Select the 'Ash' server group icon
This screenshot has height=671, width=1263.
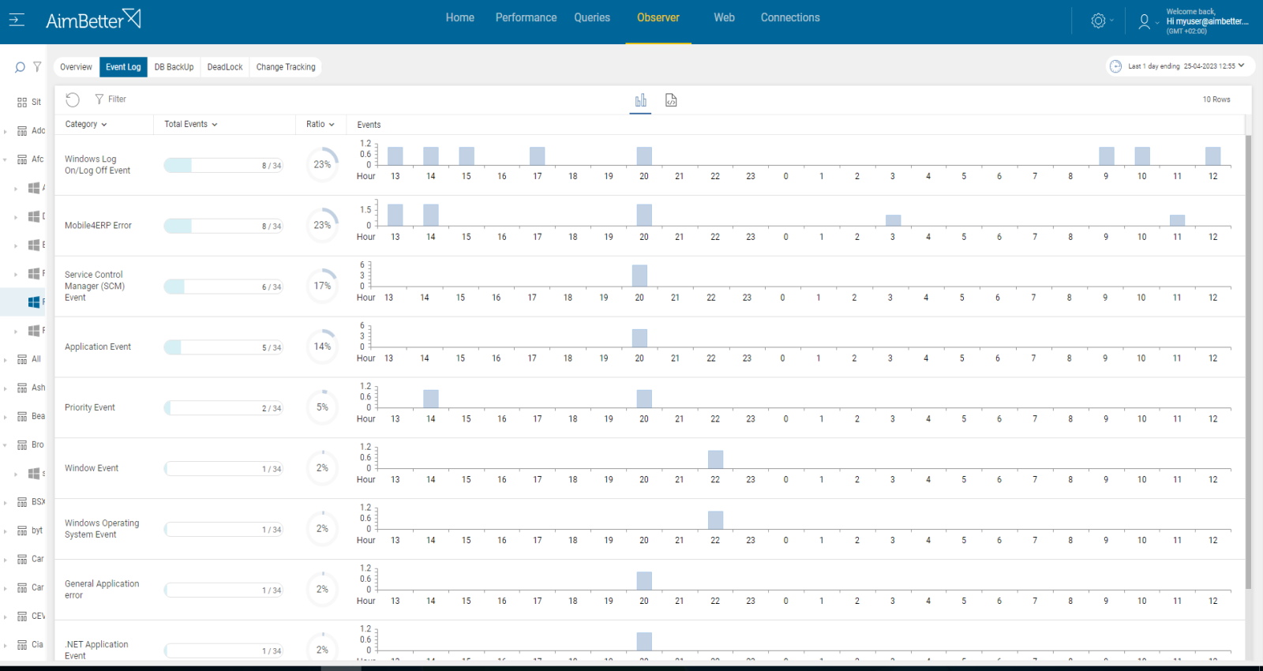pos(22,388)
